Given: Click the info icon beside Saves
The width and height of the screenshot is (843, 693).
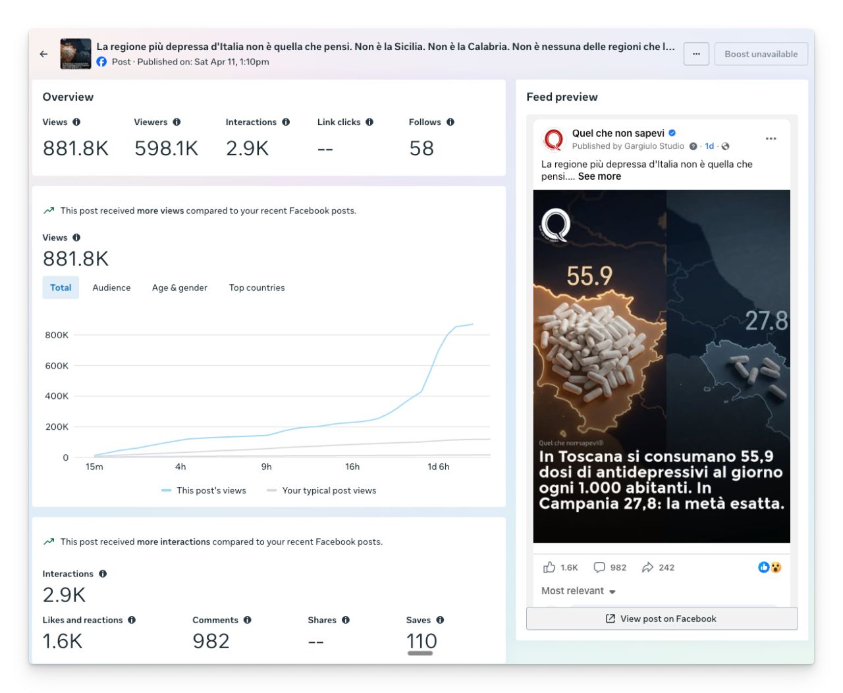Looking at the screenshot, I should coord(440,620).
